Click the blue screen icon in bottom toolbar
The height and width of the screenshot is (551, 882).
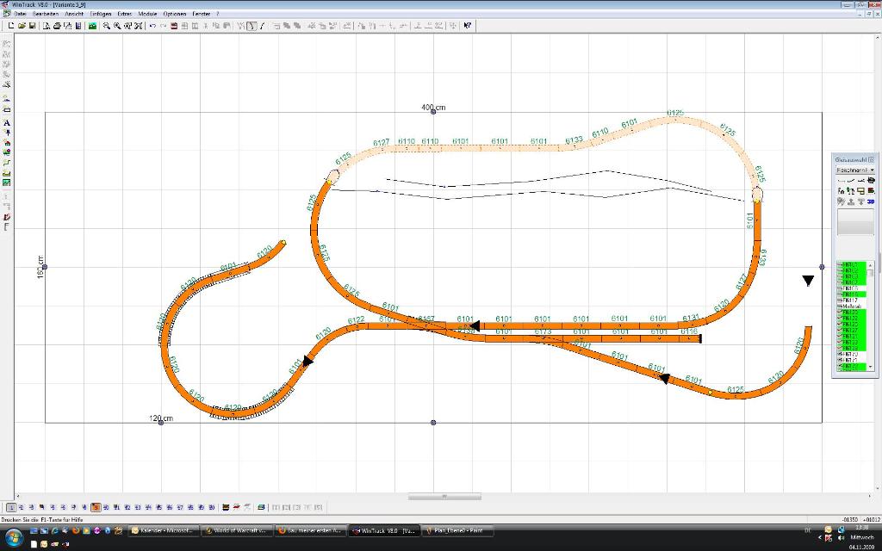click(x=260, y=507)
